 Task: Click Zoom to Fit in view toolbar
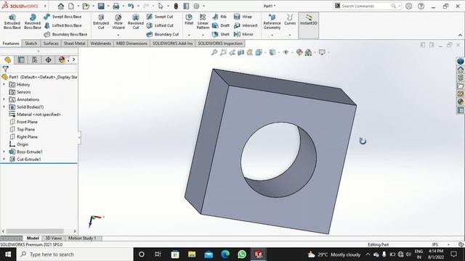pos(214,52)
